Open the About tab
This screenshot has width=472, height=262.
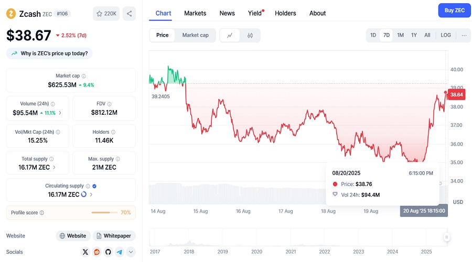click(318, 13)
